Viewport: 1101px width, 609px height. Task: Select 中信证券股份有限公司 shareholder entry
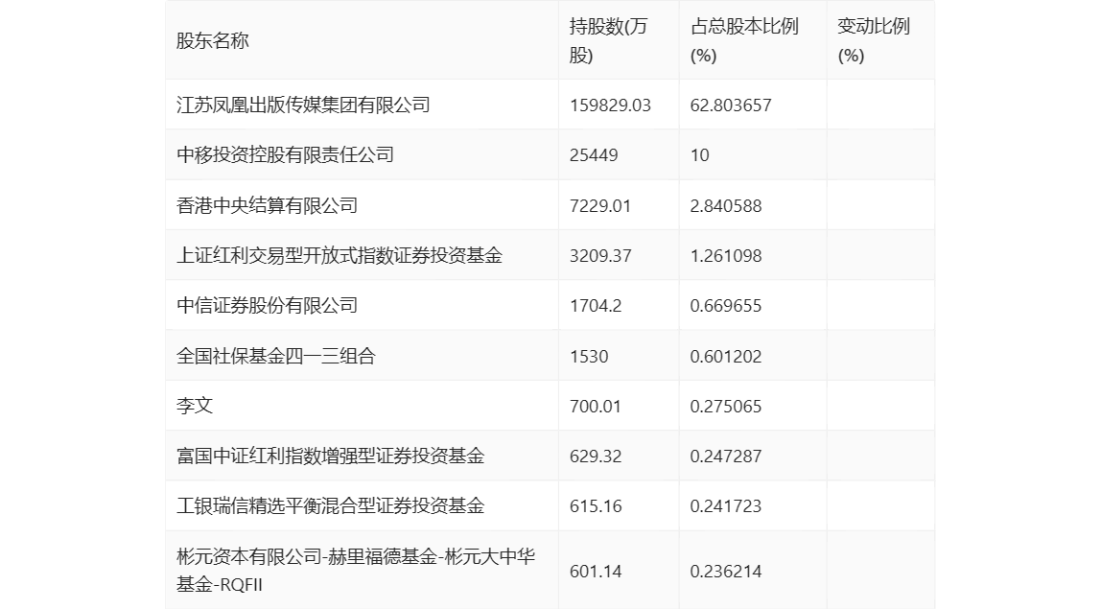coord(268,306)
